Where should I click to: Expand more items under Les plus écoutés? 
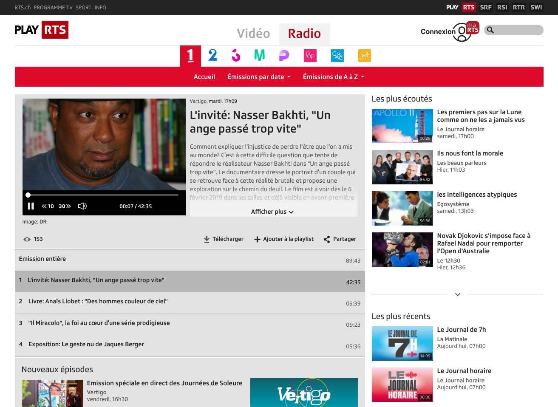(x=457, y=294)
